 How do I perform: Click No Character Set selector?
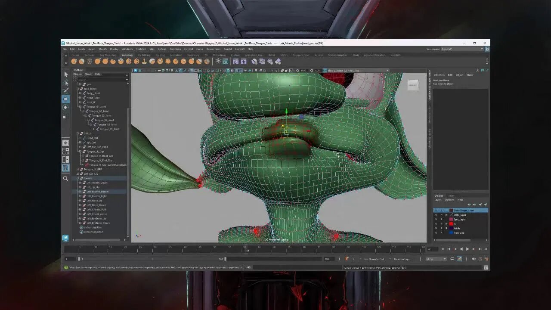click(x=374, y=259)
